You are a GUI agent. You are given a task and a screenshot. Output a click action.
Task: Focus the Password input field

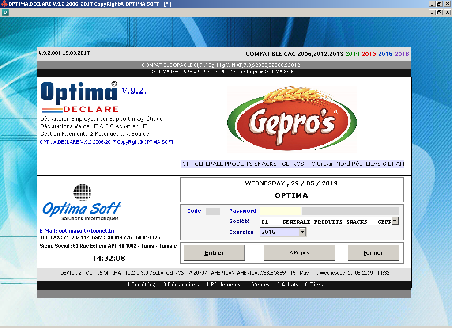280,211
